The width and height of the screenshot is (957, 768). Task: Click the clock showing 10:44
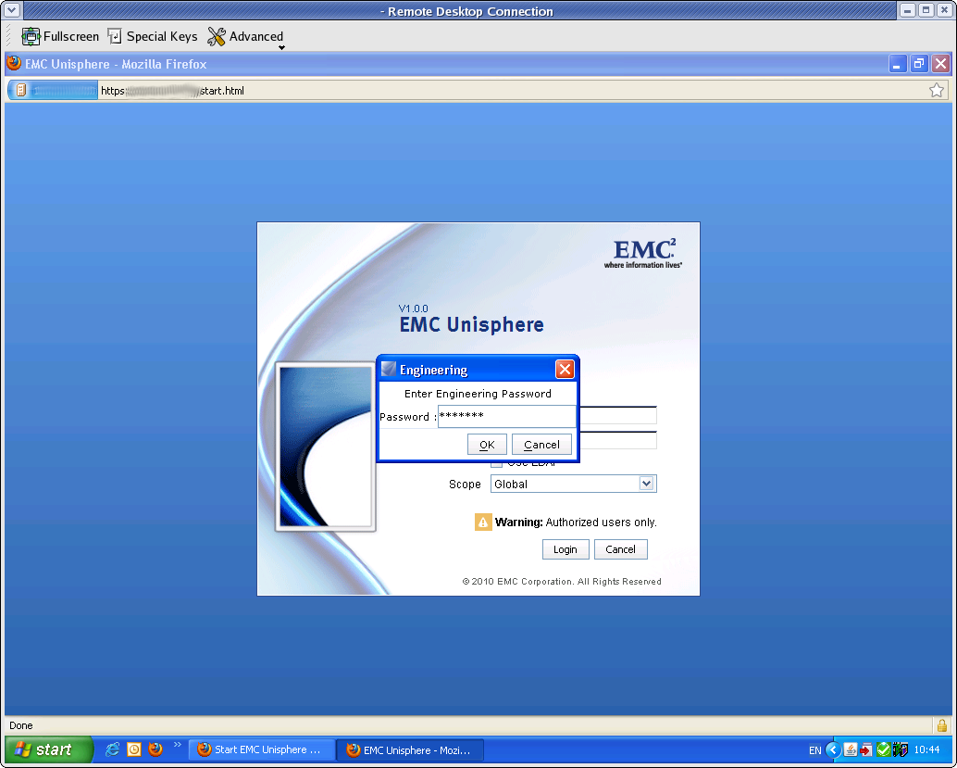pos(926,749)
